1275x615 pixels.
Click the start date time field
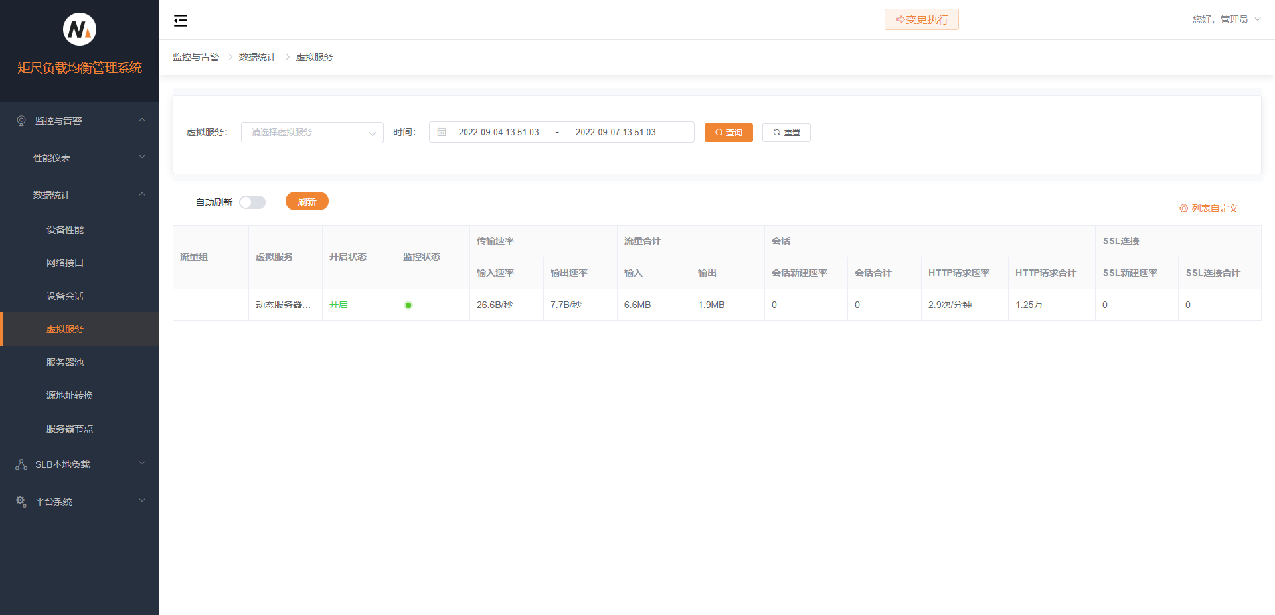point(499,132)
